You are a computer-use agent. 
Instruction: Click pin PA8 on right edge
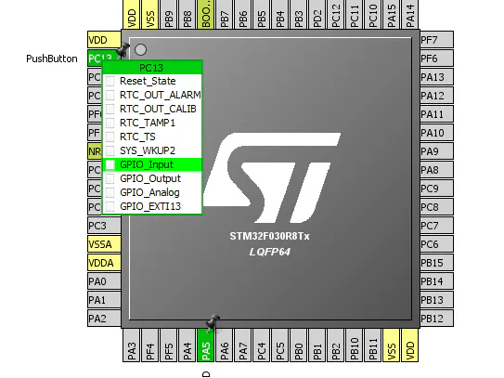click(436, 170)
